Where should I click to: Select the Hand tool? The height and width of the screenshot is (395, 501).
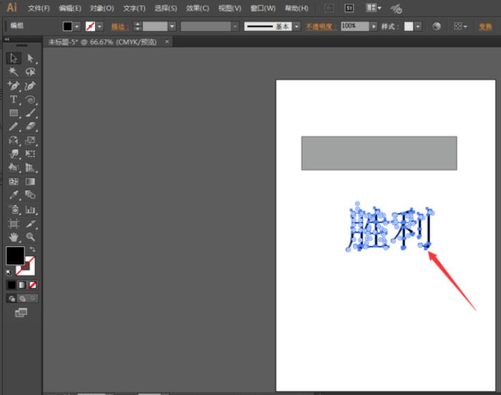coord(13,237)
